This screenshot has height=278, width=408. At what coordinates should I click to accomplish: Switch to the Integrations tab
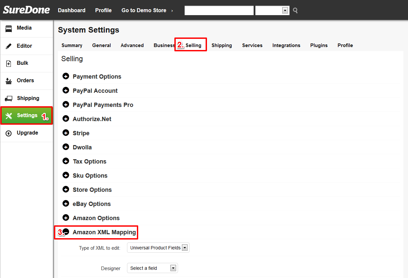pos(286,45)
